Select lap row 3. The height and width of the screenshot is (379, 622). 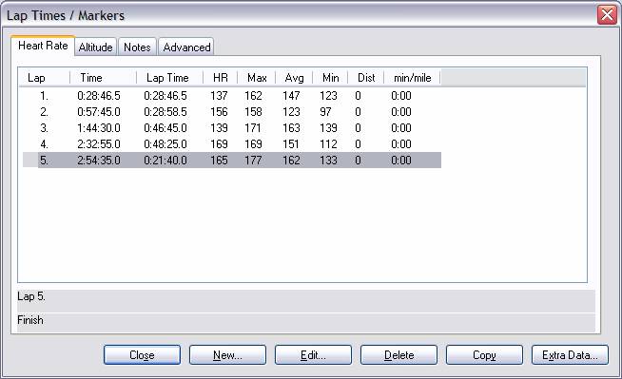(x=232, y=128)
